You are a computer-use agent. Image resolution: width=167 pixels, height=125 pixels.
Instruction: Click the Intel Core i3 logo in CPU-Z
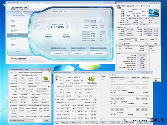click(x=154, y=13)
